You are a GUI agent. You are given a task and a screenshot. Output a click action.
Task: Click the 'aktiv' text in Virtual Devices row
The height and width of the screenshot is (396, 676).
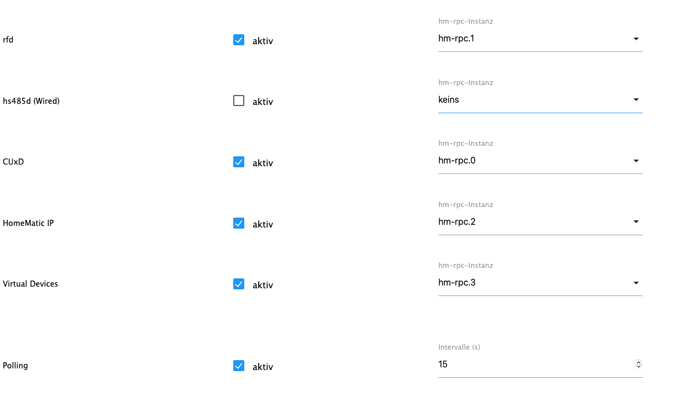263,285
